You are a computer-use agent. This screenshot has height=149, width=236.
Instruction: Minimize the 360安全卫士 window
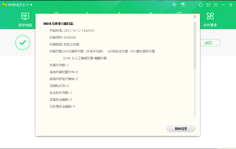pos(223,5)
